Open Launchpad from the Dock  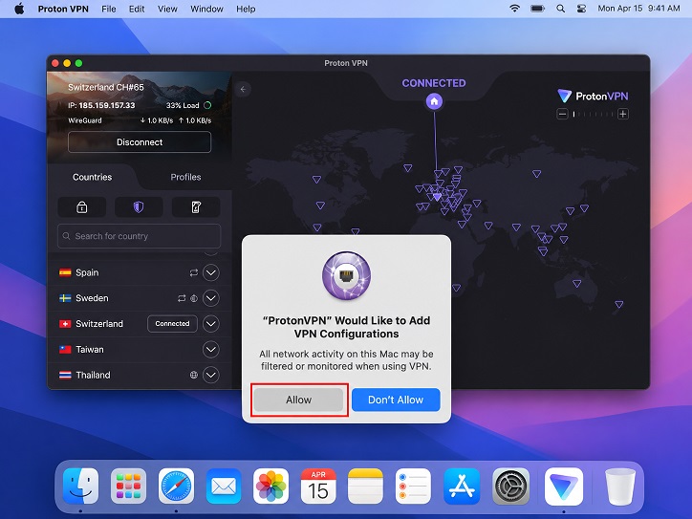click(128, 486)
